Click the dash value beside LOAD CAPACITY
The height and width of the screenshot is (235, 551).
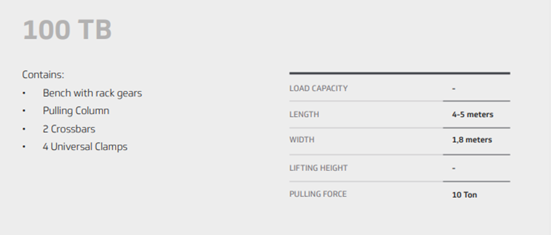(453, 88)
